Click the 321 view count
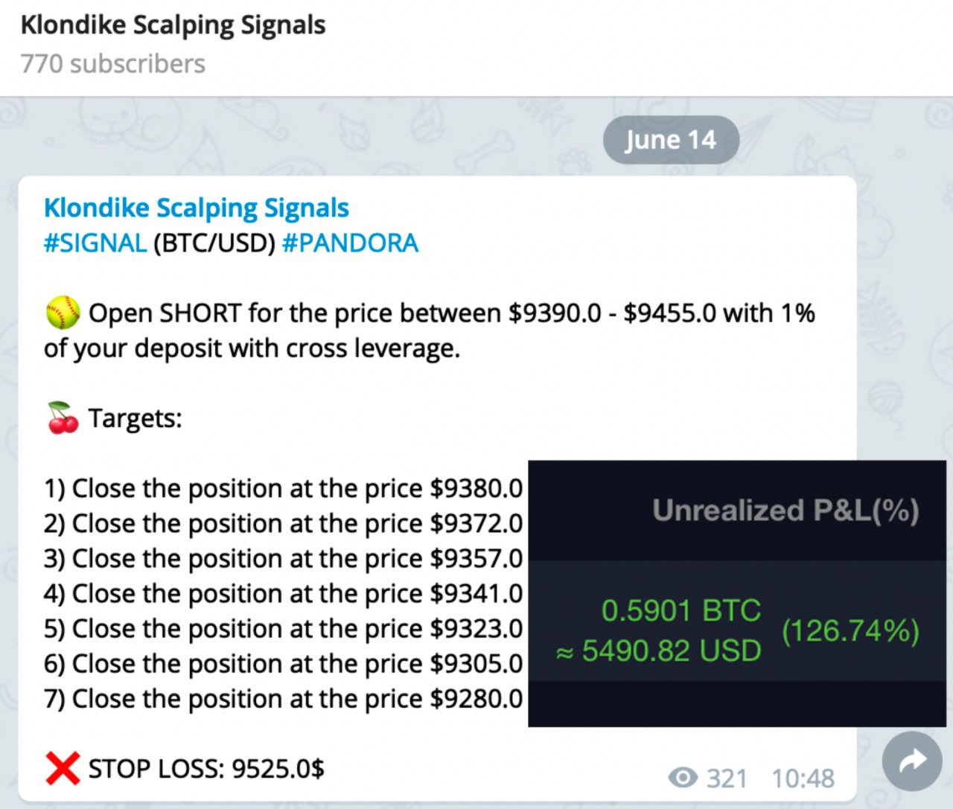Screen dimensions: 953x809 click(726, 778)
